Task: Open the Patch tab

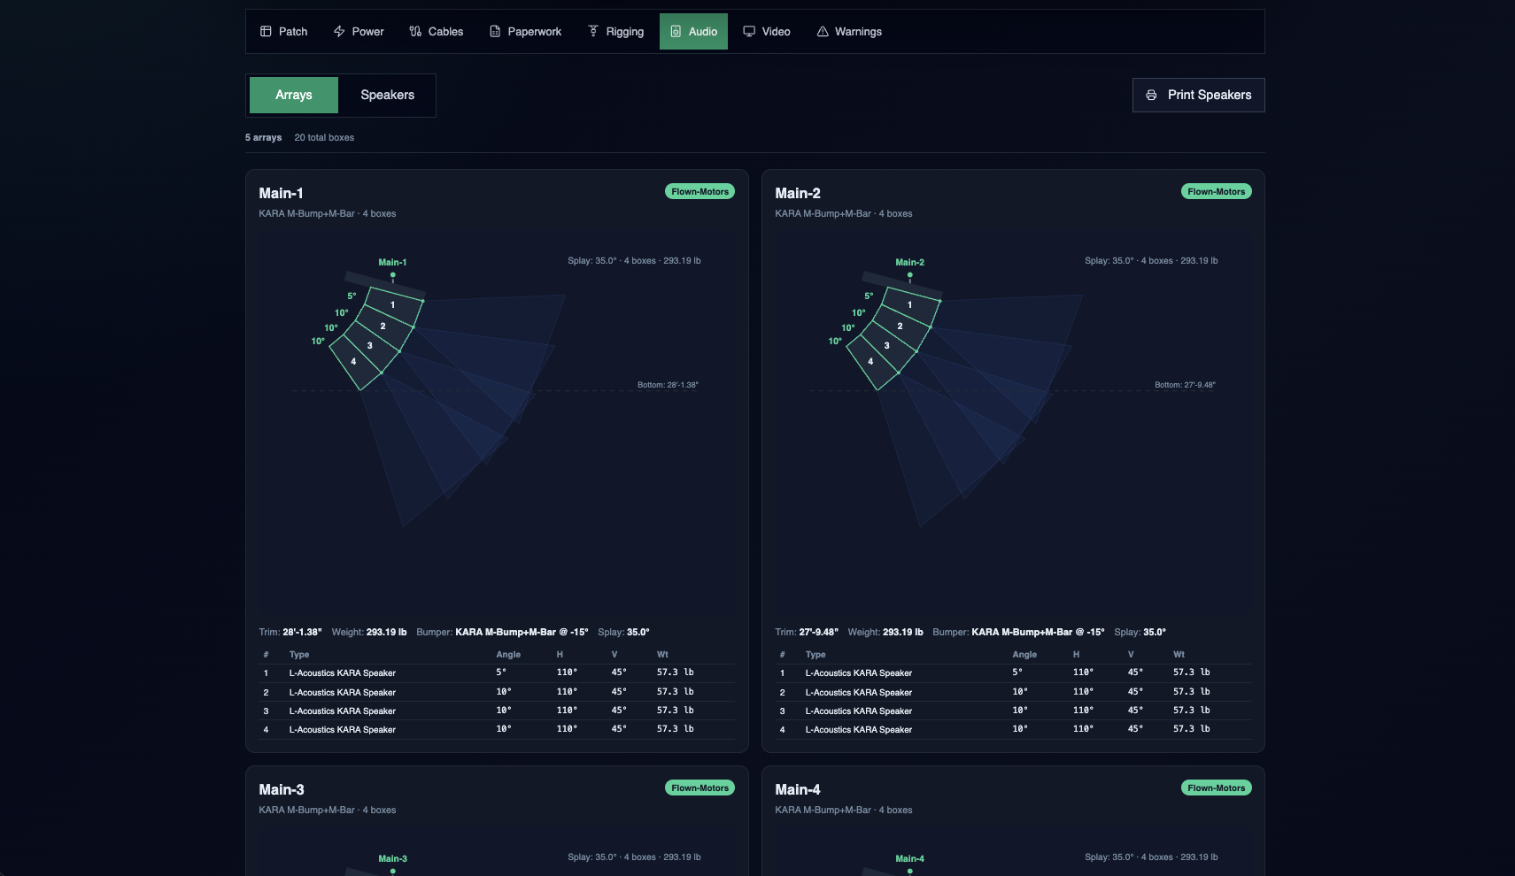Action: (283, 32)
